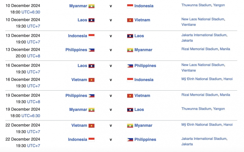Open Hanoi link for 22 December match
The width and height of the screenshot is (244, 152).
pyautogui.click(x=228, y=125)
